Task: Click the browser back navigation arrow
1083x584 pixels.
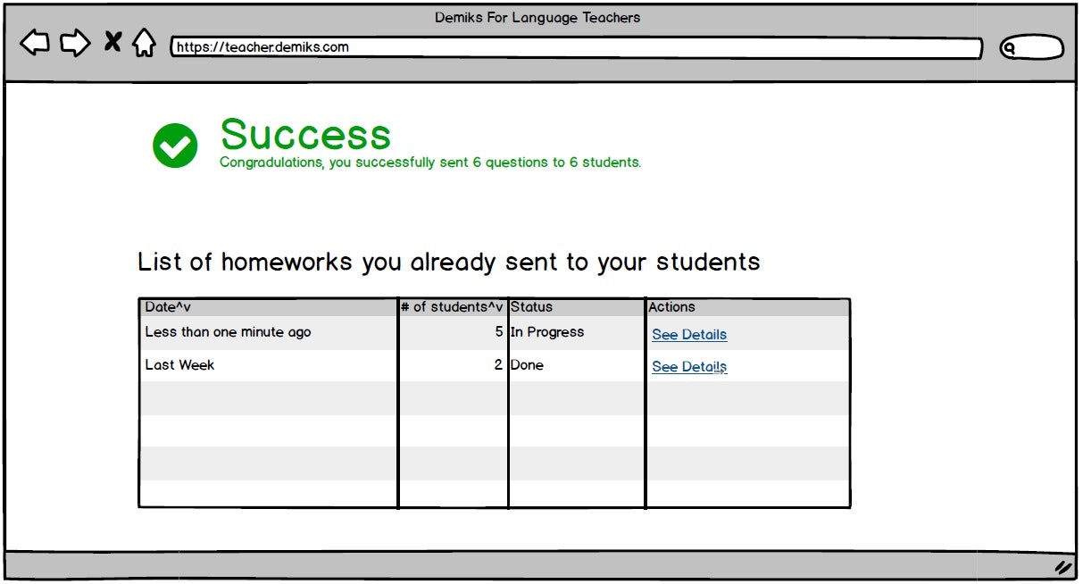Action: (x=34, y=42)
